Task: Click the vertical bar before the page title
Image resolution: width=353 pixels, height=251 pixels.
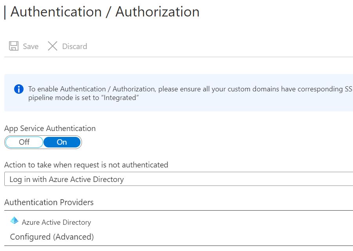Action: pyautogui.click(x=5, y=12)
